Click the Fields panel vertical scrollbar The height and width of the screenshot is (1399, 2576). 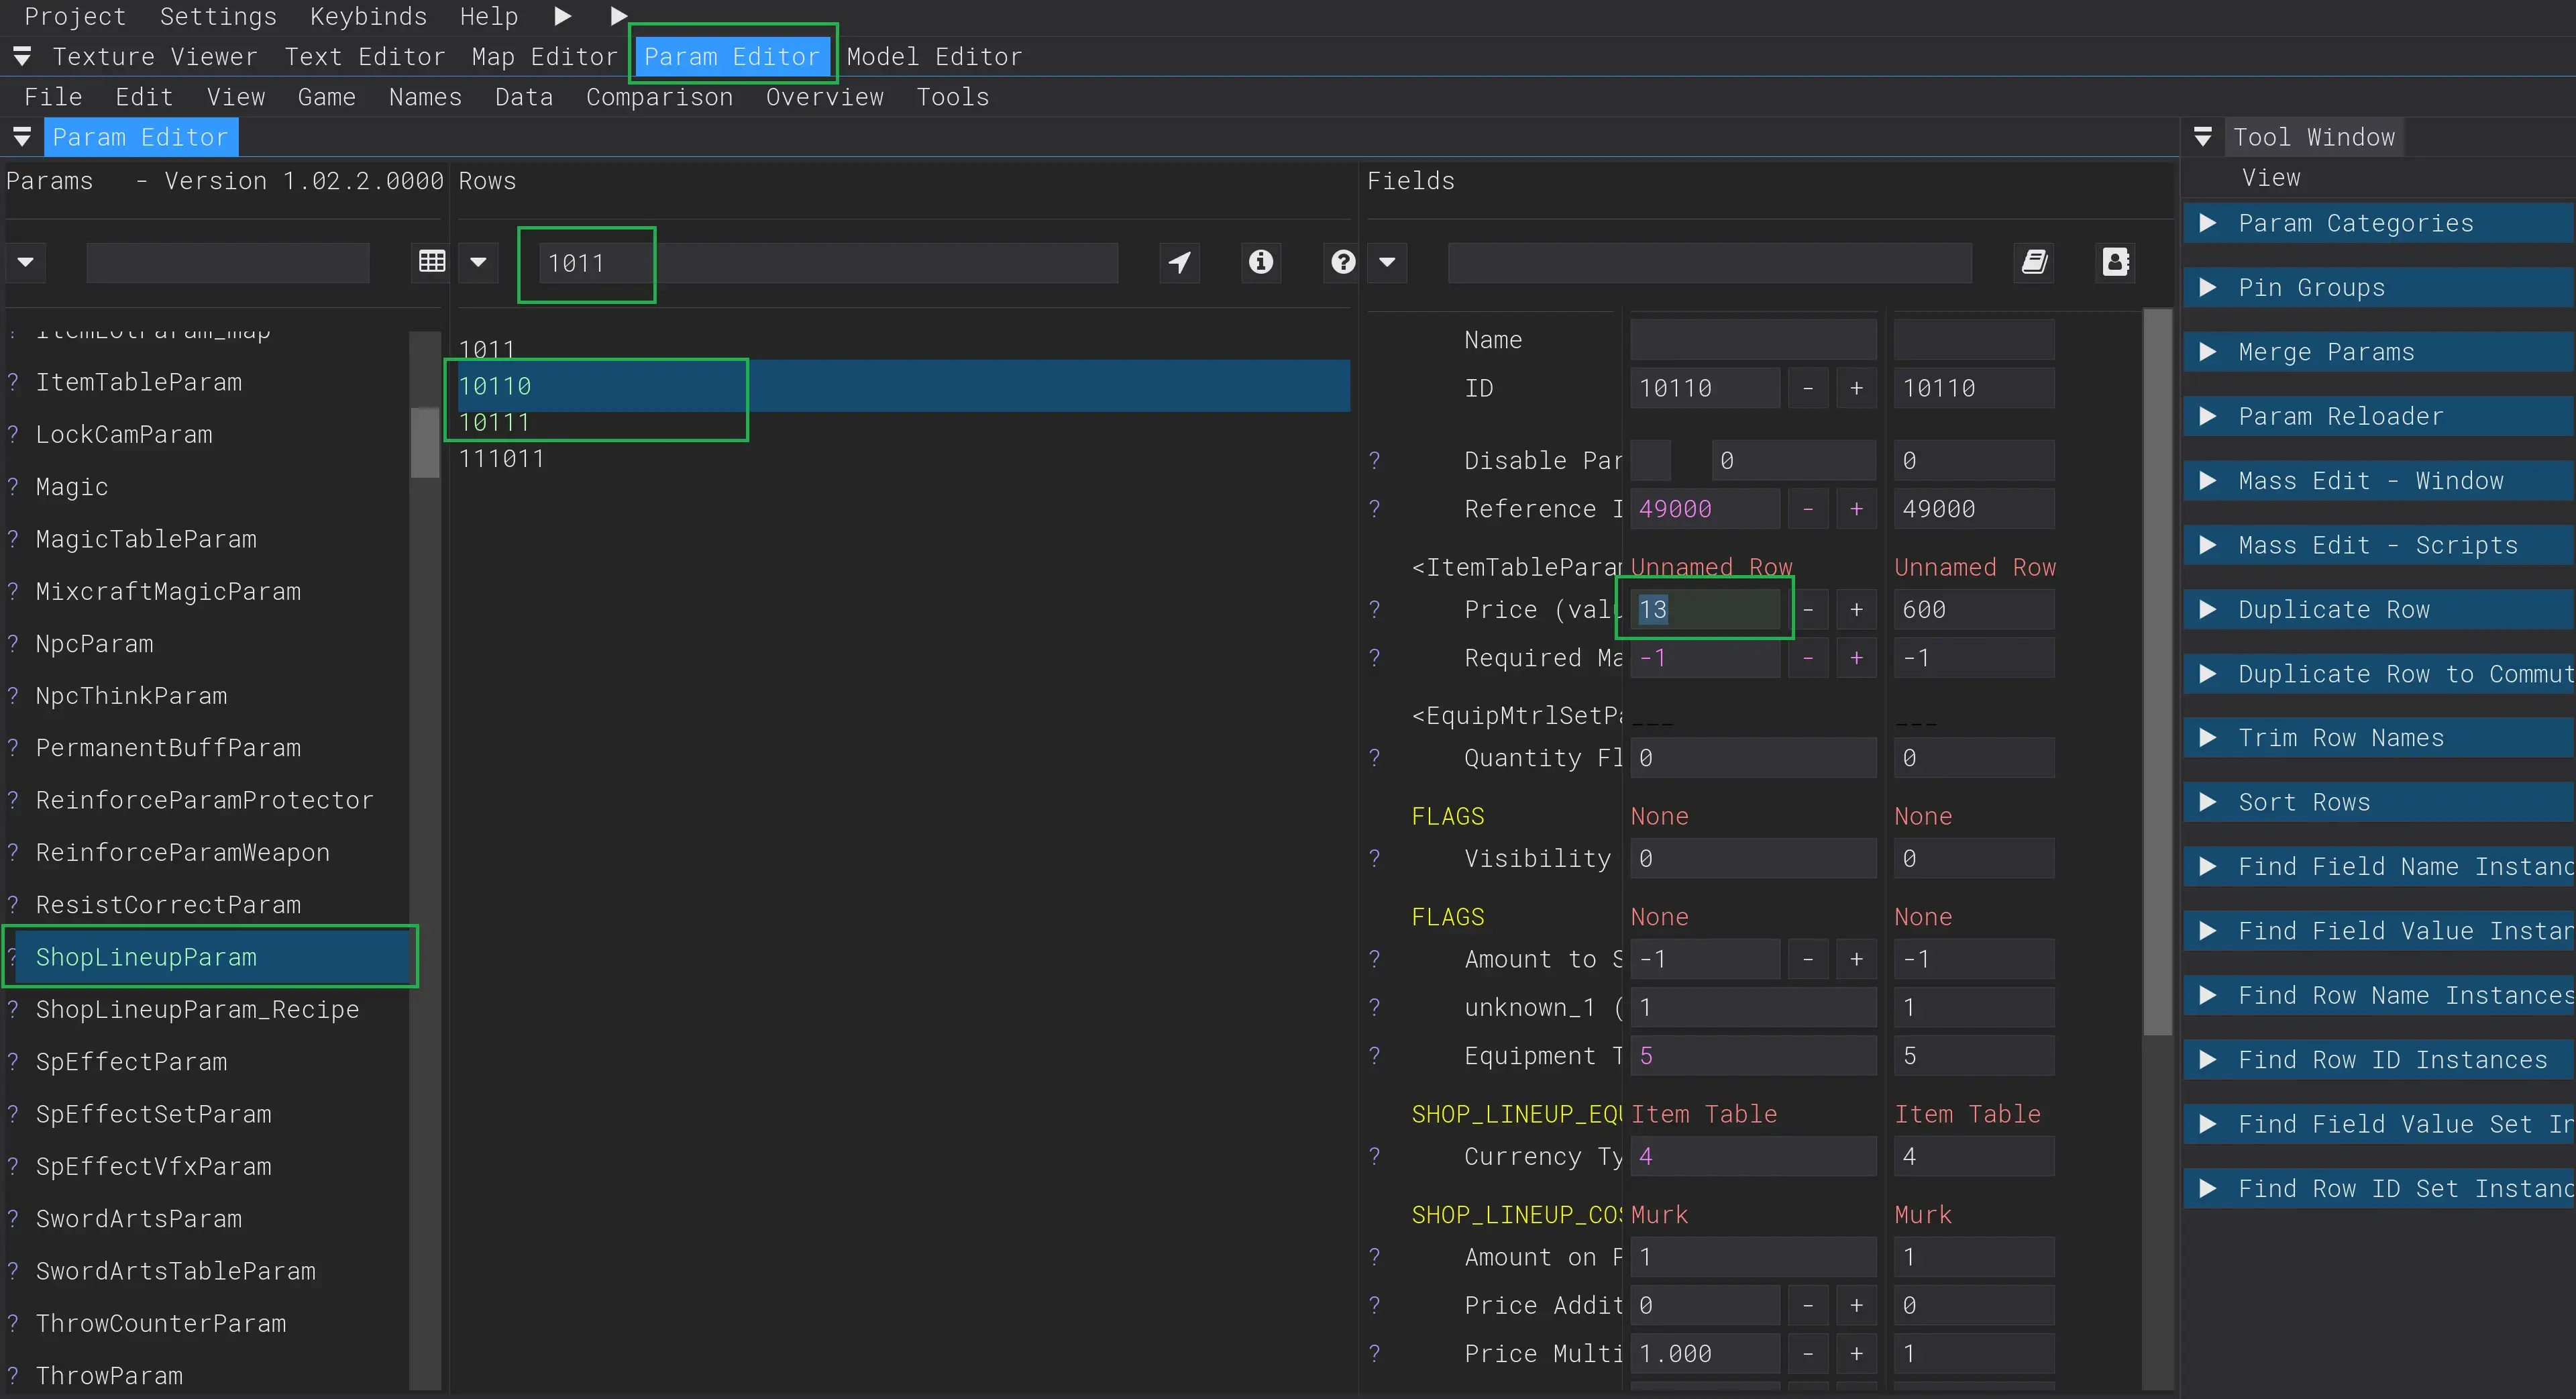pyautogui.click(x=2157, y=670)
